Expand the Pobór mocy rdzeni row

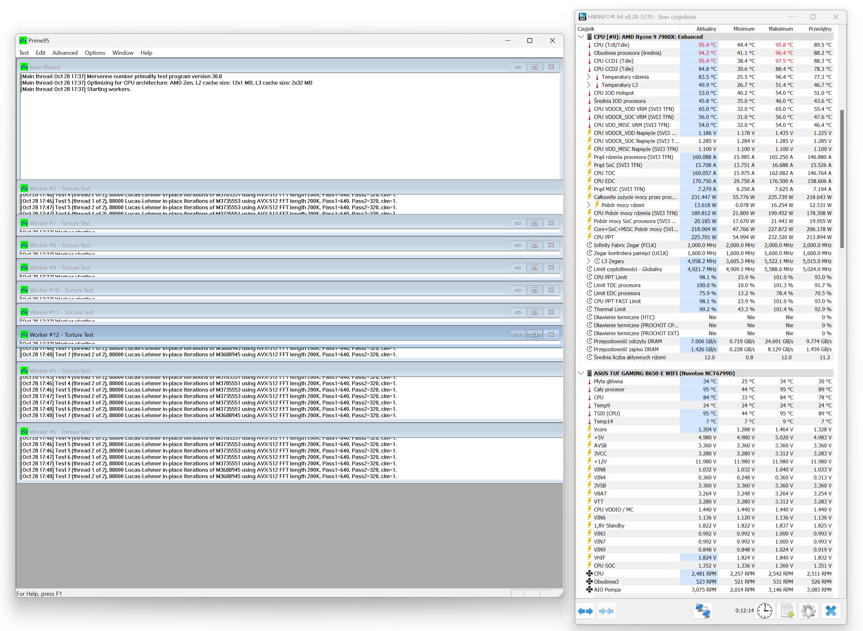[x=589, y=205]
